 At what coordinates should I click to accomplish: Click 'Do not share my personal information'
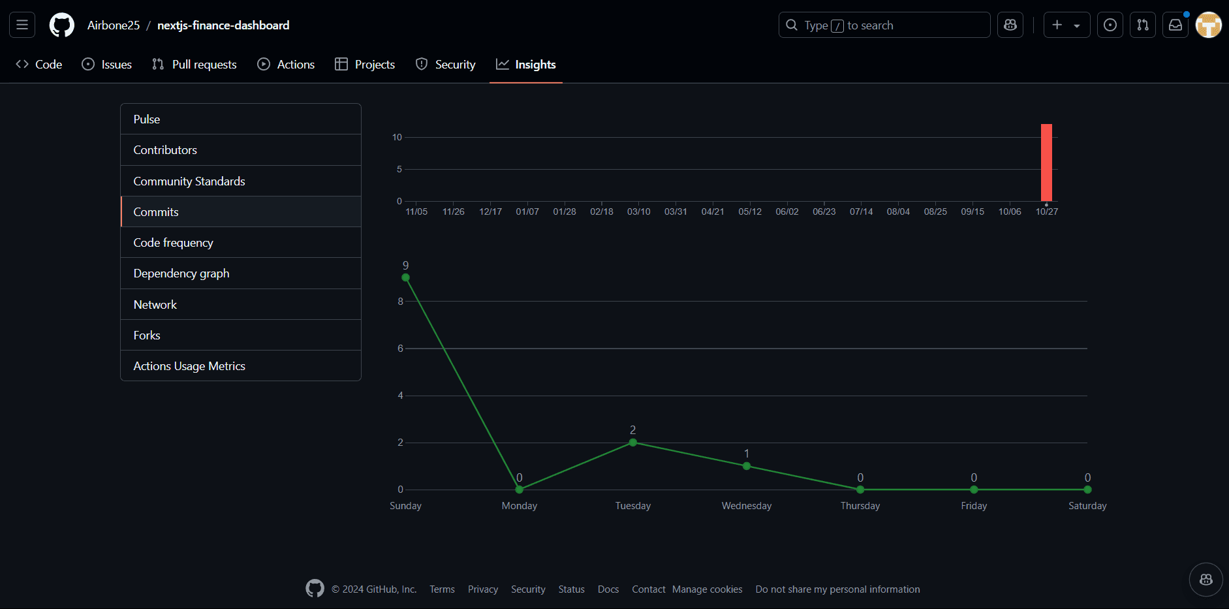(x=838, y=589)
